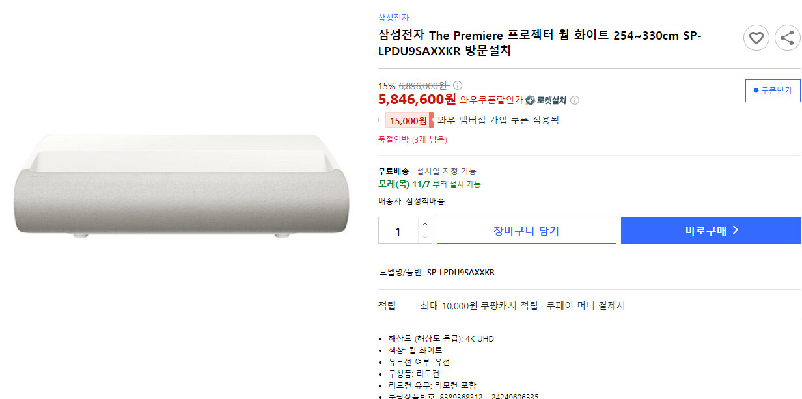This screenshot has height=399, width=802.
Task: Click the share icon
Action: (x=787, y=38)
